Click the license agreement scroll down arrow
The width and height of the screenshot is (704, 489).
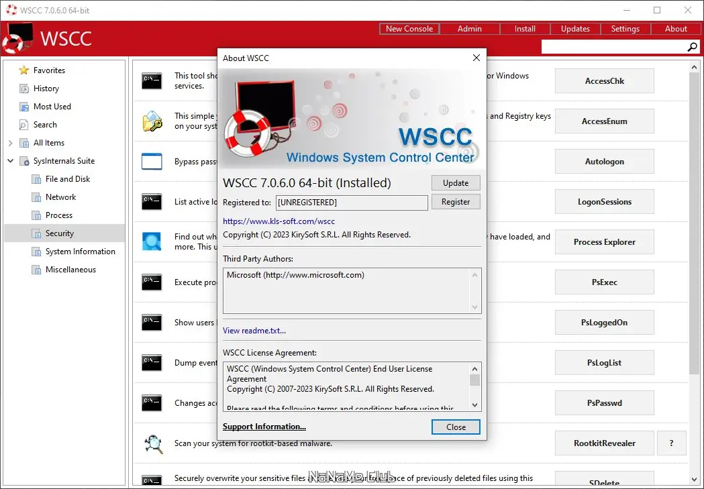pyautogui.click(x=474, y=404)
